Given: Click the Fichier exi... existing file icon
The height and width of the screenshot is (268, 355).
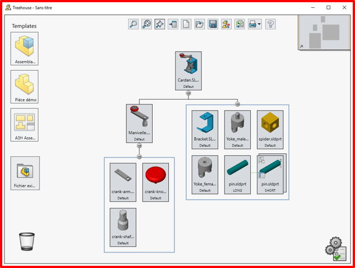Looking at the screenshot, I should pyautogui.click(x=25, y=173).
